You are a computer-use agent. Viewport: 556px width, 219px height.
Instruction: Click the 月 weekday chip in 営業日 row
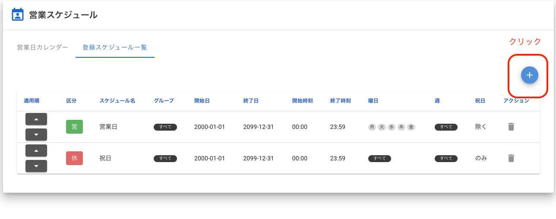(372, 127)
